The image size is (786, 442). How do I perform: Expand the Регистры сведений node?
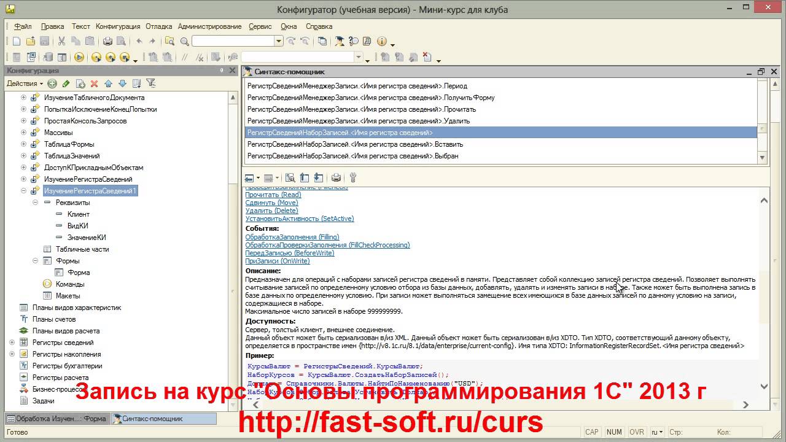coord(12,343)
